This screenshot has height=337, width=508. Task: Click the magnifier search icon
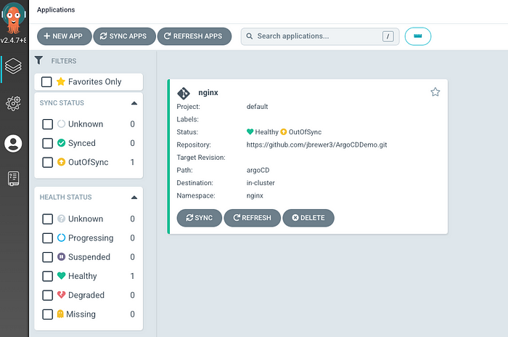pos(249,36)
